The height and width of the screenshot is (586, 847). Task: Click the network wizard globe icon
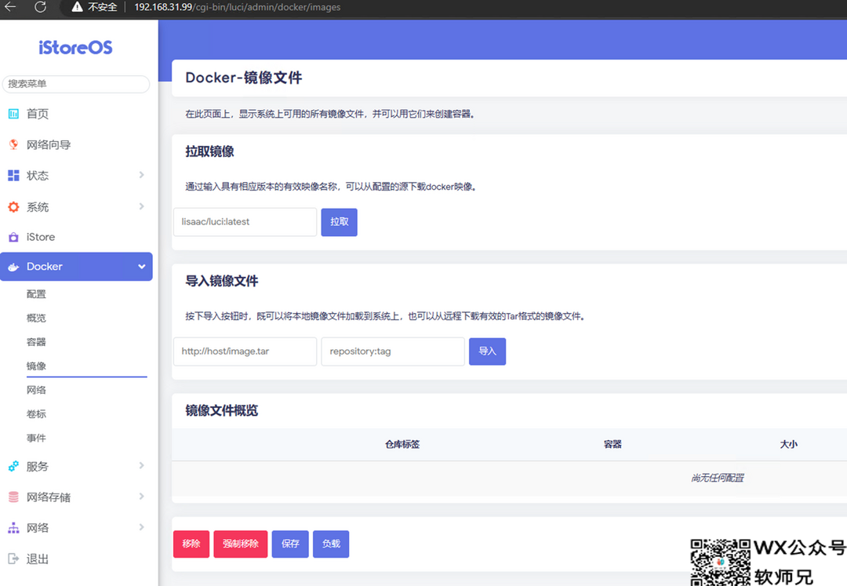point(13,144)
